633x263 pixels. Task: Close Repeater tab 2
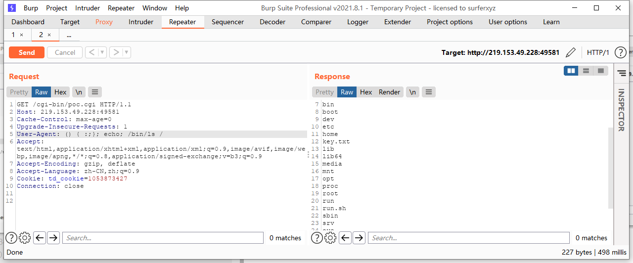click(x=49, y=35)
